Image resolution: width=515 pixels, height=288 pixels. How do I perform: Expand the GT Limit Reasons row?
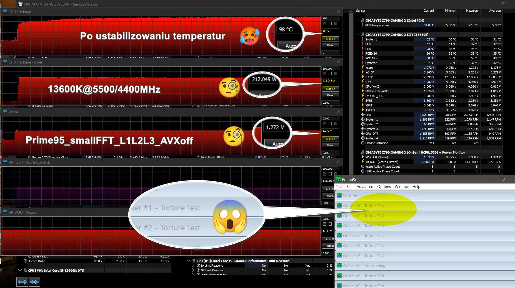click(x=193, y=270)
